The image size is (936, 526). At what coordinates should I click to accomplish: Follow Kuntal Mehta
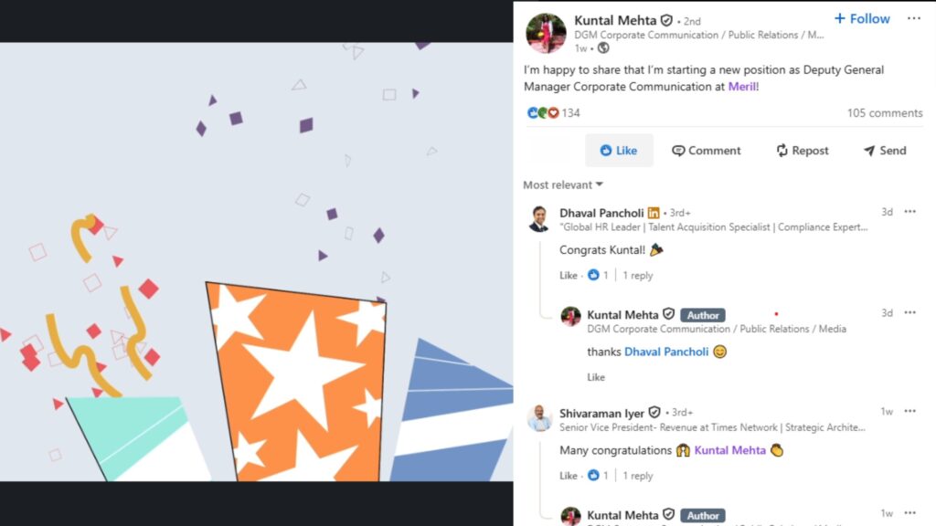click(862, 19)
